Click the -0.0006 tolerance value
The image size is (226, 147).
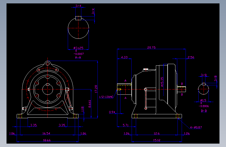pyautogui.click(x=204, y=106)
